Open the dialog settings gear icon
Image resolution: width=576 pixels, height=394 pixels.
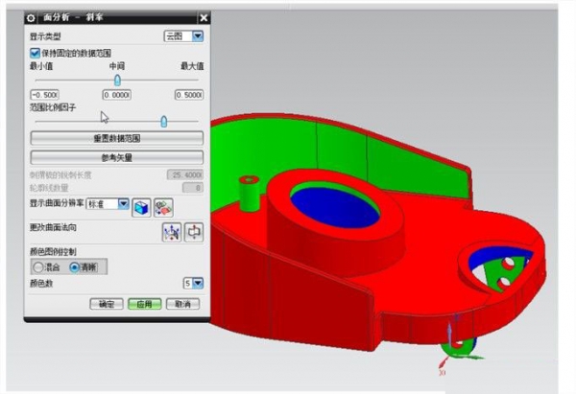[x=31, y=17]
